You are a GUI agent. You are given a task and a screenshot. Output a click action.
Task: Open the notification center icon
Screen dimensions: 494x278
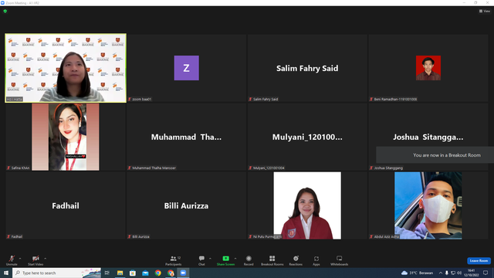pos(486,273)
